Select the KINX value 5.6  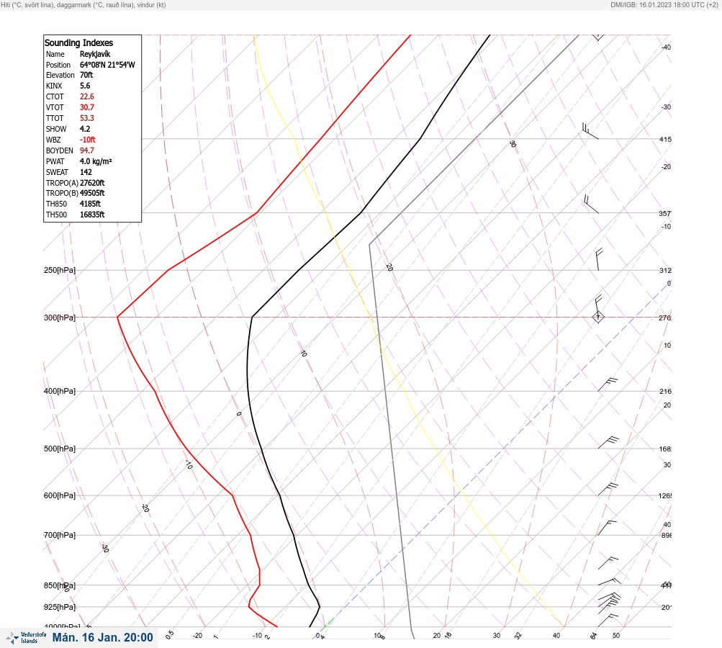coord(85,86)
